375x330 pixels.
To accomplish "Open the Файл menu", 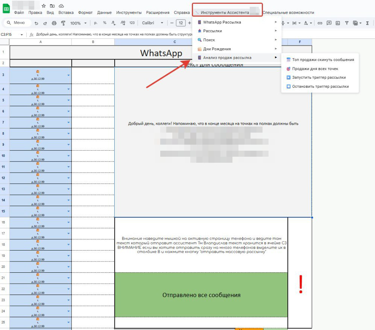I will [x=19, y=12].
